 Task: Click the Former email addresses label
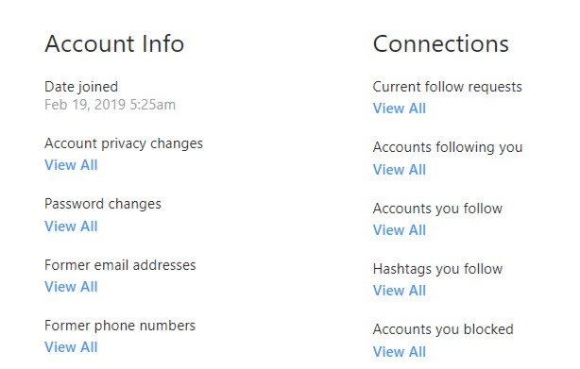[120, 265]
